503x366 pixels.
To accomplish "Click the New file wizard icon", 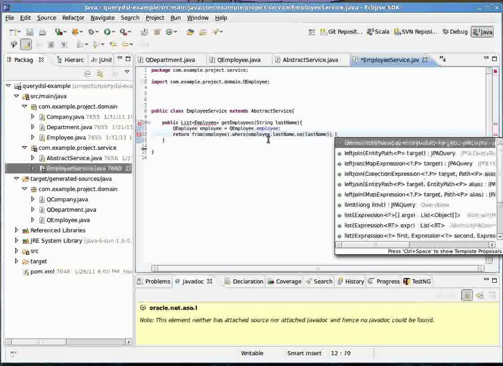I will tap(13, 32).
